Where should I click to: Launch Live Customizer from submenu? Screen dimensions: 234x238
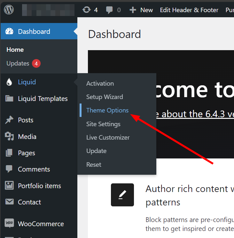(x=108, y=137)
